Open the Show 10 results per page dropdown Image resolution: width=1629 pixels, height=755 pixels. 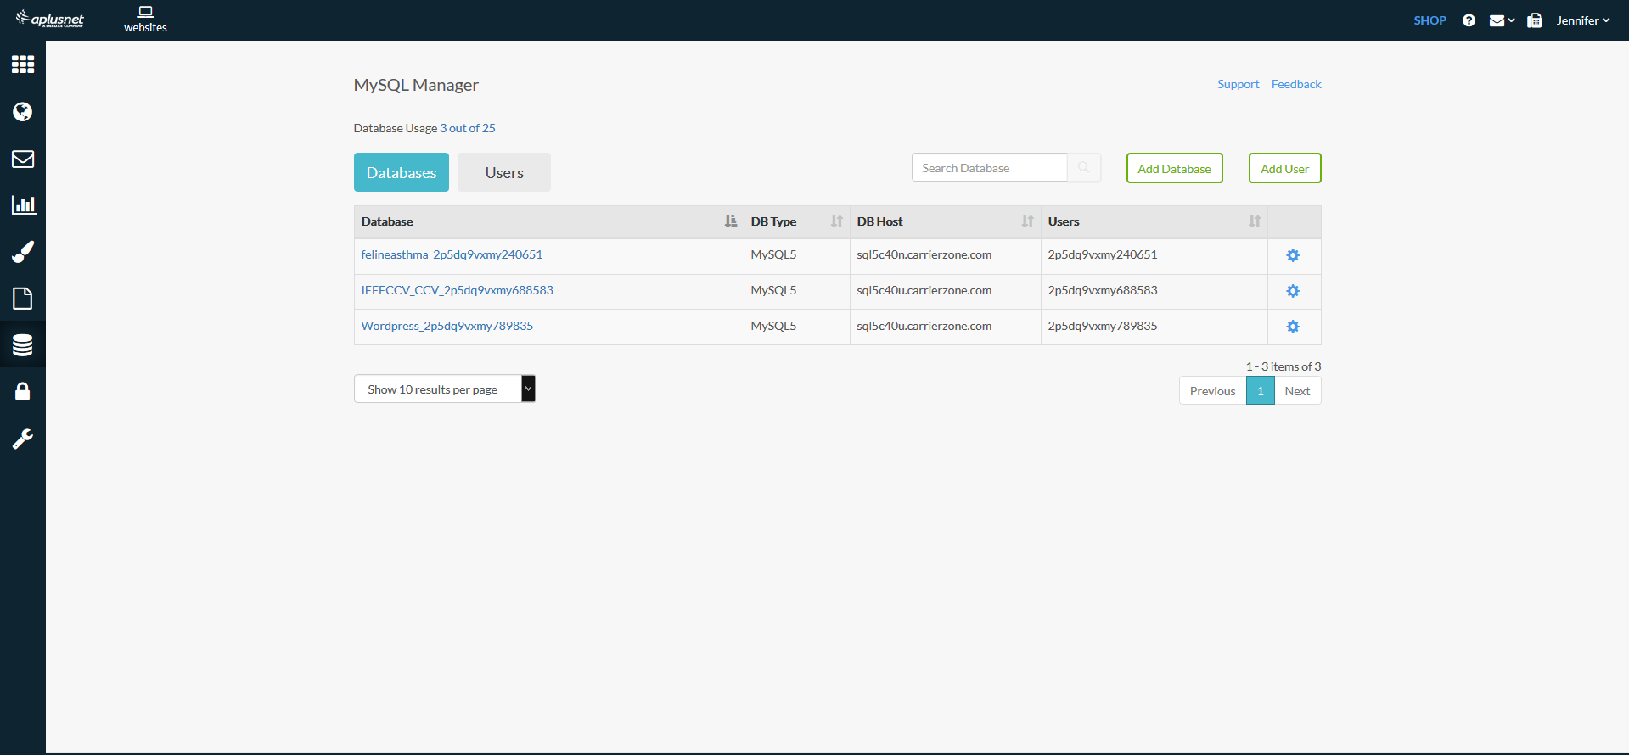coord(444,389)
